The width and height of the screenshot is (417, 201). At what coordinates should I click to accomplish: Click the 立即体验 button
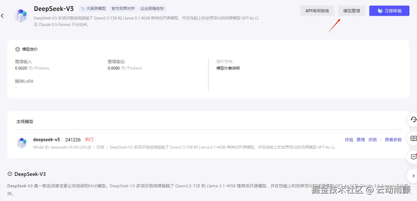click(389, 11)
